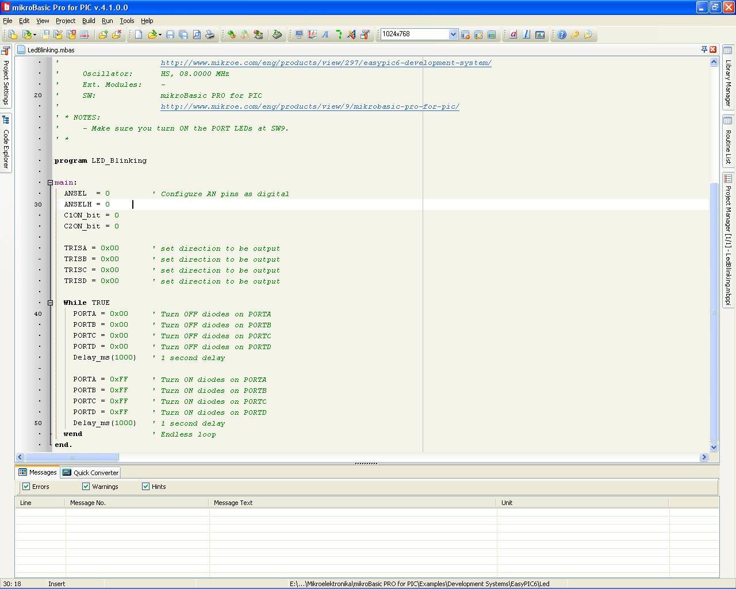
Task: Open the Project menu
Action: point(66,21)
